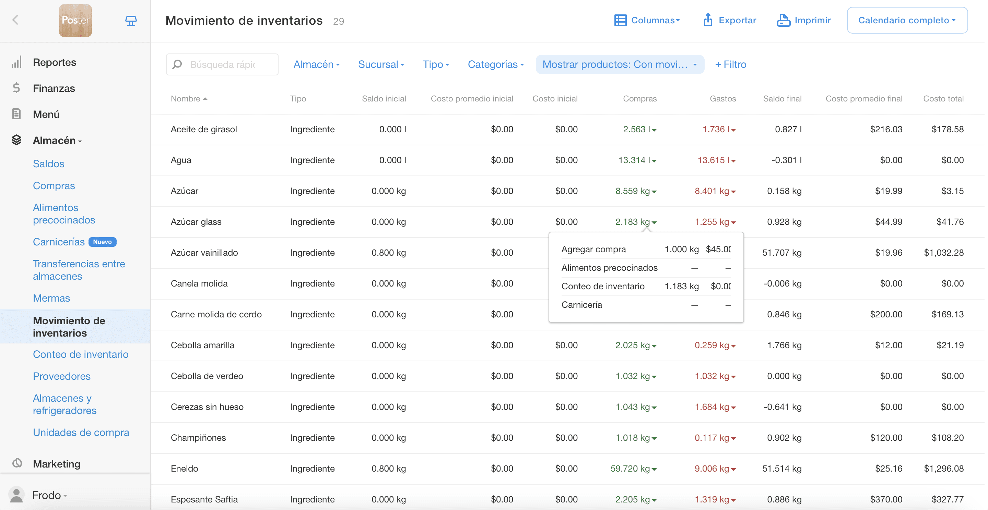This screenshot has width=988, height=510.
Task: Expand Azúcar glass gastos 1.255 kg
Action: point(715,222)
